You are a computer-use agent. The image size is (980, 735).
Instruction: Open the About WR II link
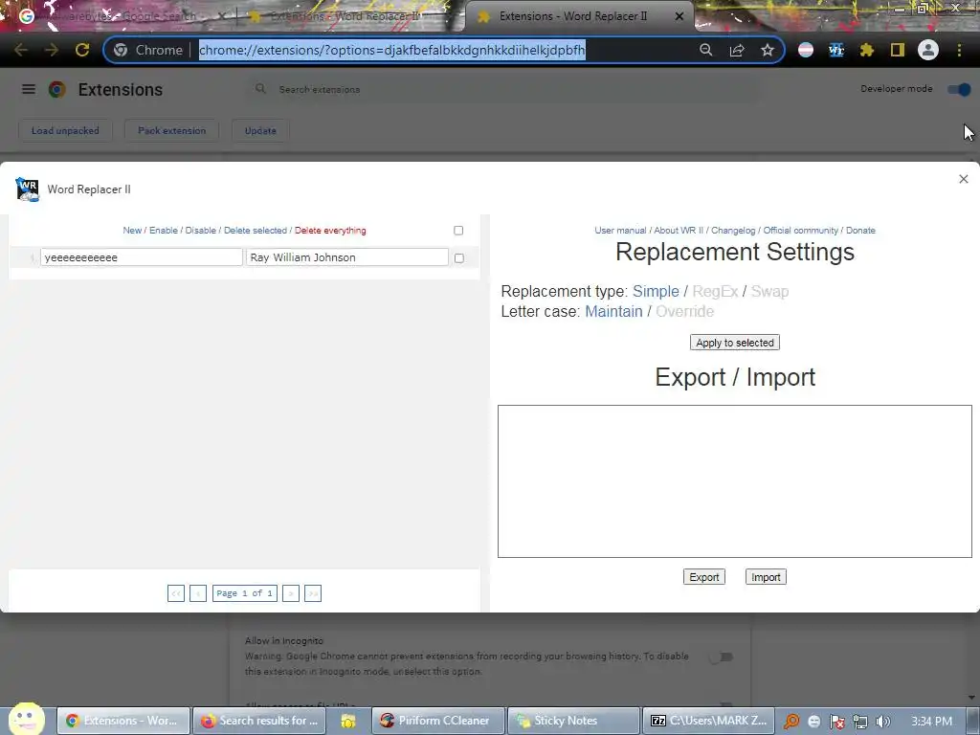pos(679,231)
